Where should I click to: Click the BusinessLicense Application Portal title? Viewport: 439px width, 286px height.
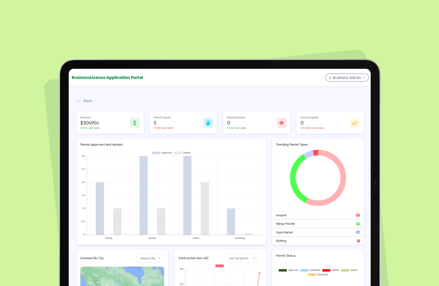pyautogui.click(x=107, y=78)
